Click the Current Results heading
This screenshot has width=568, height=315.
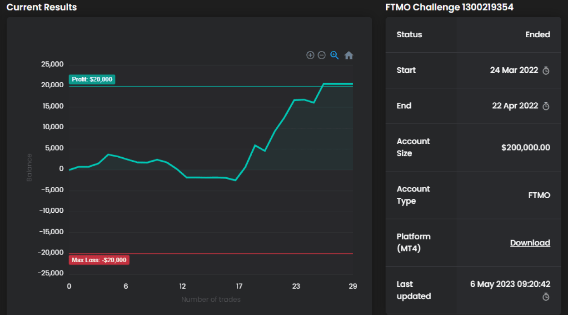41,7
